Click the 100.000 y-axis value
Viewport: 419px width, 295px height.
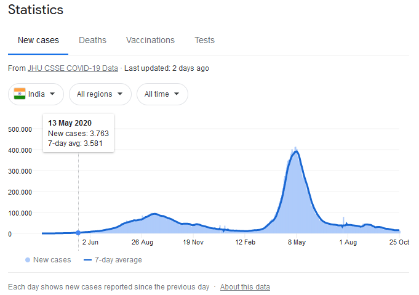coord(20,213)
